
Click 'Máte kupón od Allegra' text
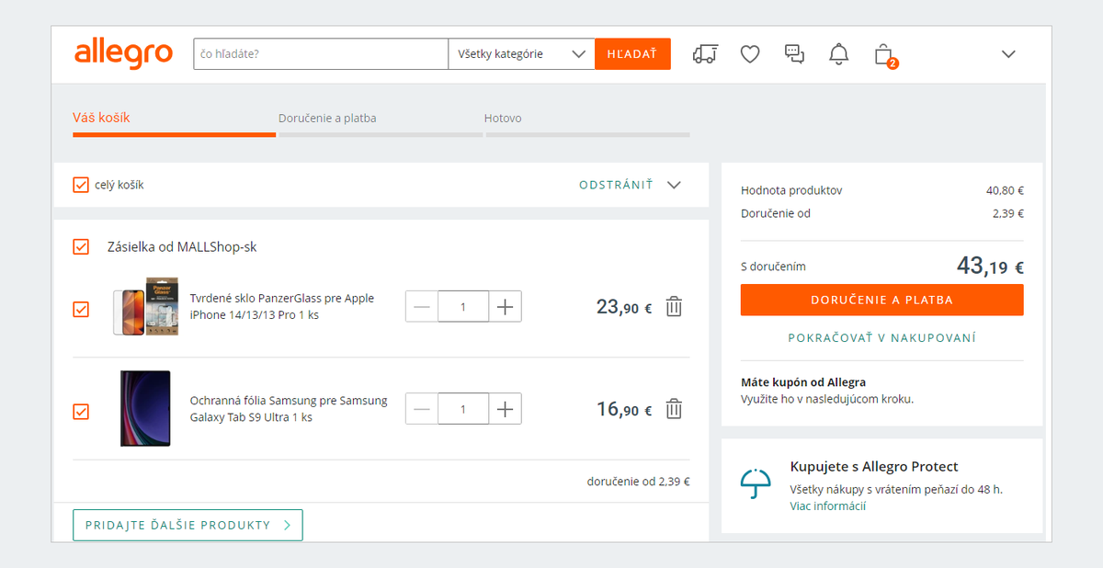tap(803, 382)
